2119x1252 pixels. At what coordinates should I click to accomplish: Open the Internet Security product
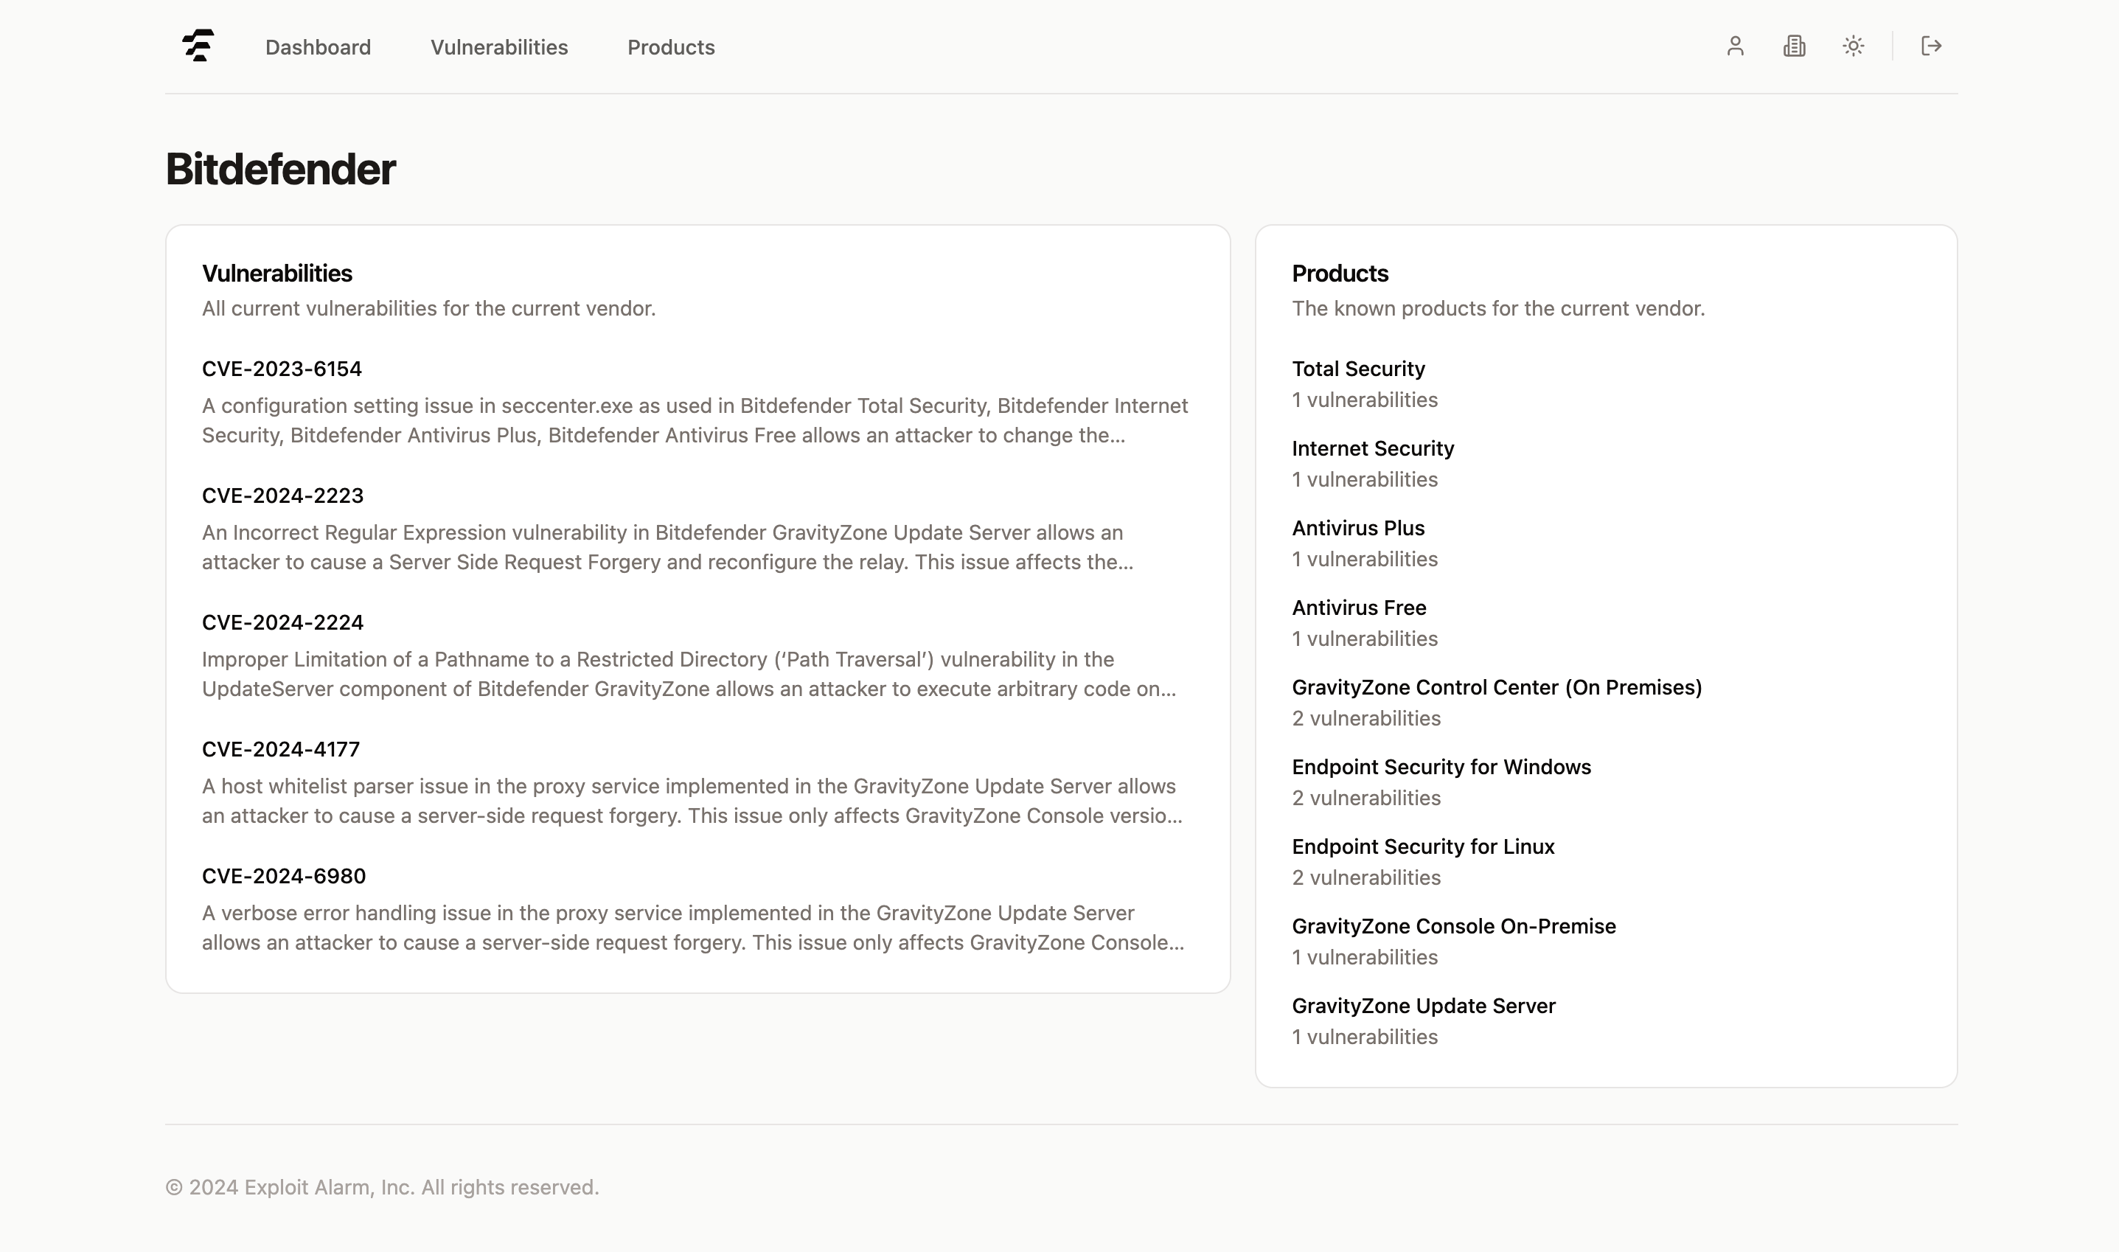[x=1372, y=449]
